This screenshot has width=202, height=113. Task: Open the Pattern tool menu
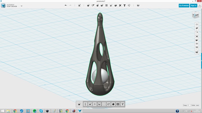point(106,5)
